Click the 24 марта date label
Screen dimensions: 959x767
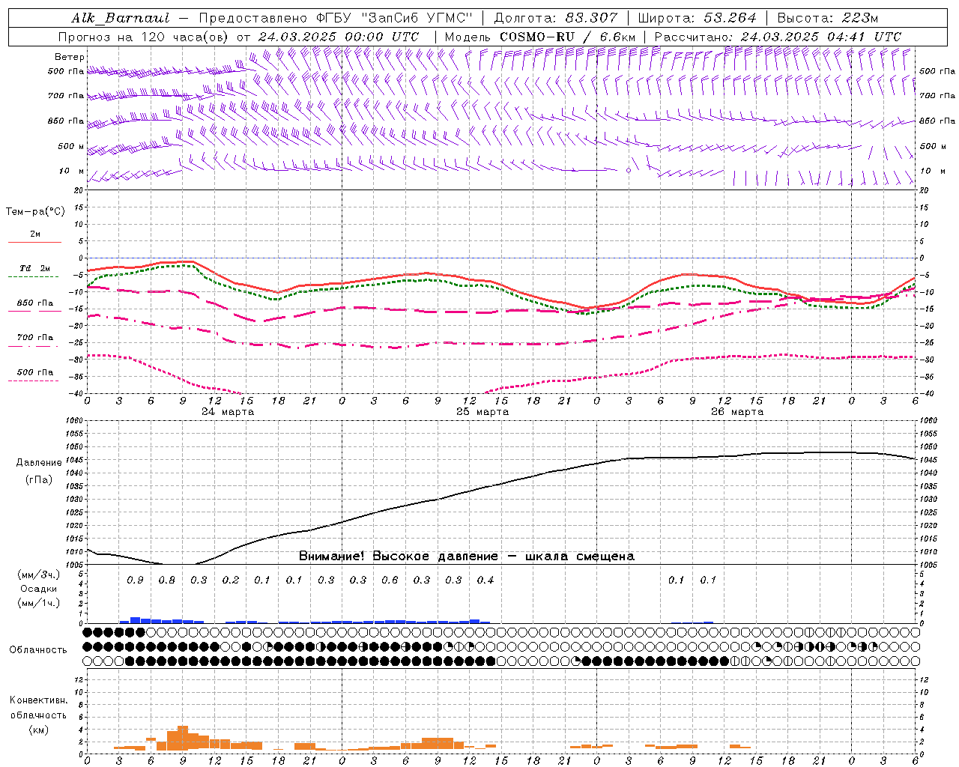228,412
